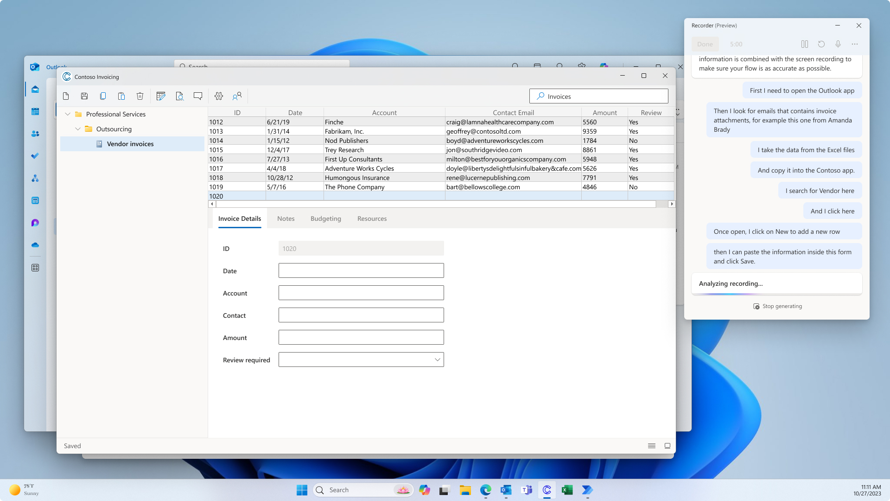Click the Date input field for ID 1020
This screenshot has height=501, width=890.
361,270
